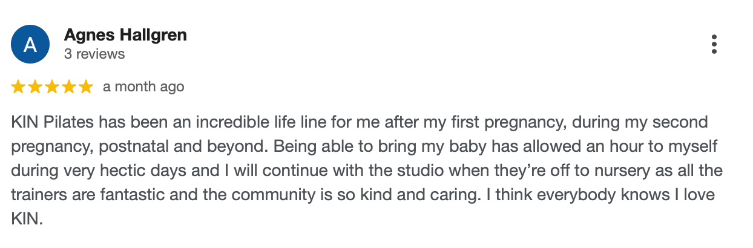753x248 pixels.
Task: Click the blue "A" profile avatar
Action: 30,44
